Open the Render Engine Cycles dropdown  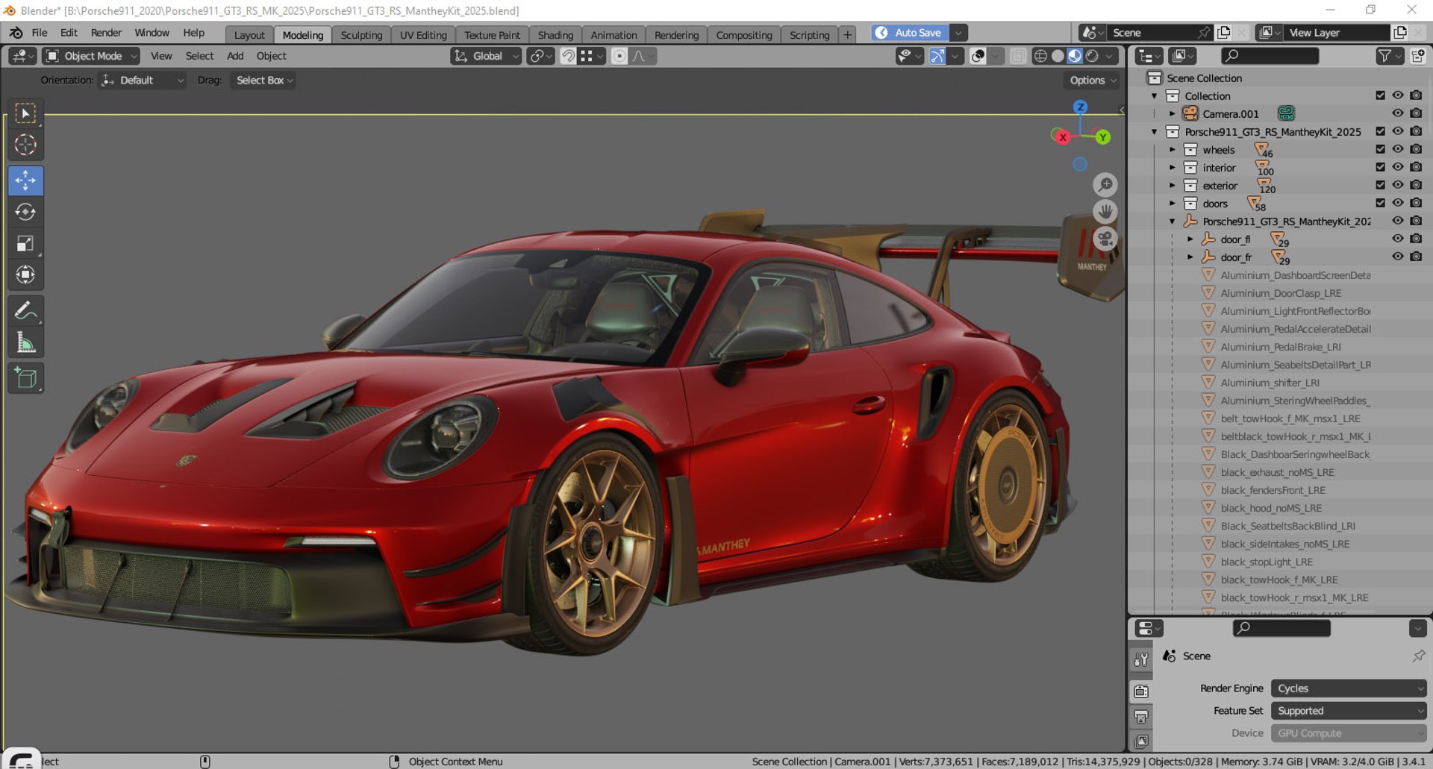click(x=1349, y=688)
